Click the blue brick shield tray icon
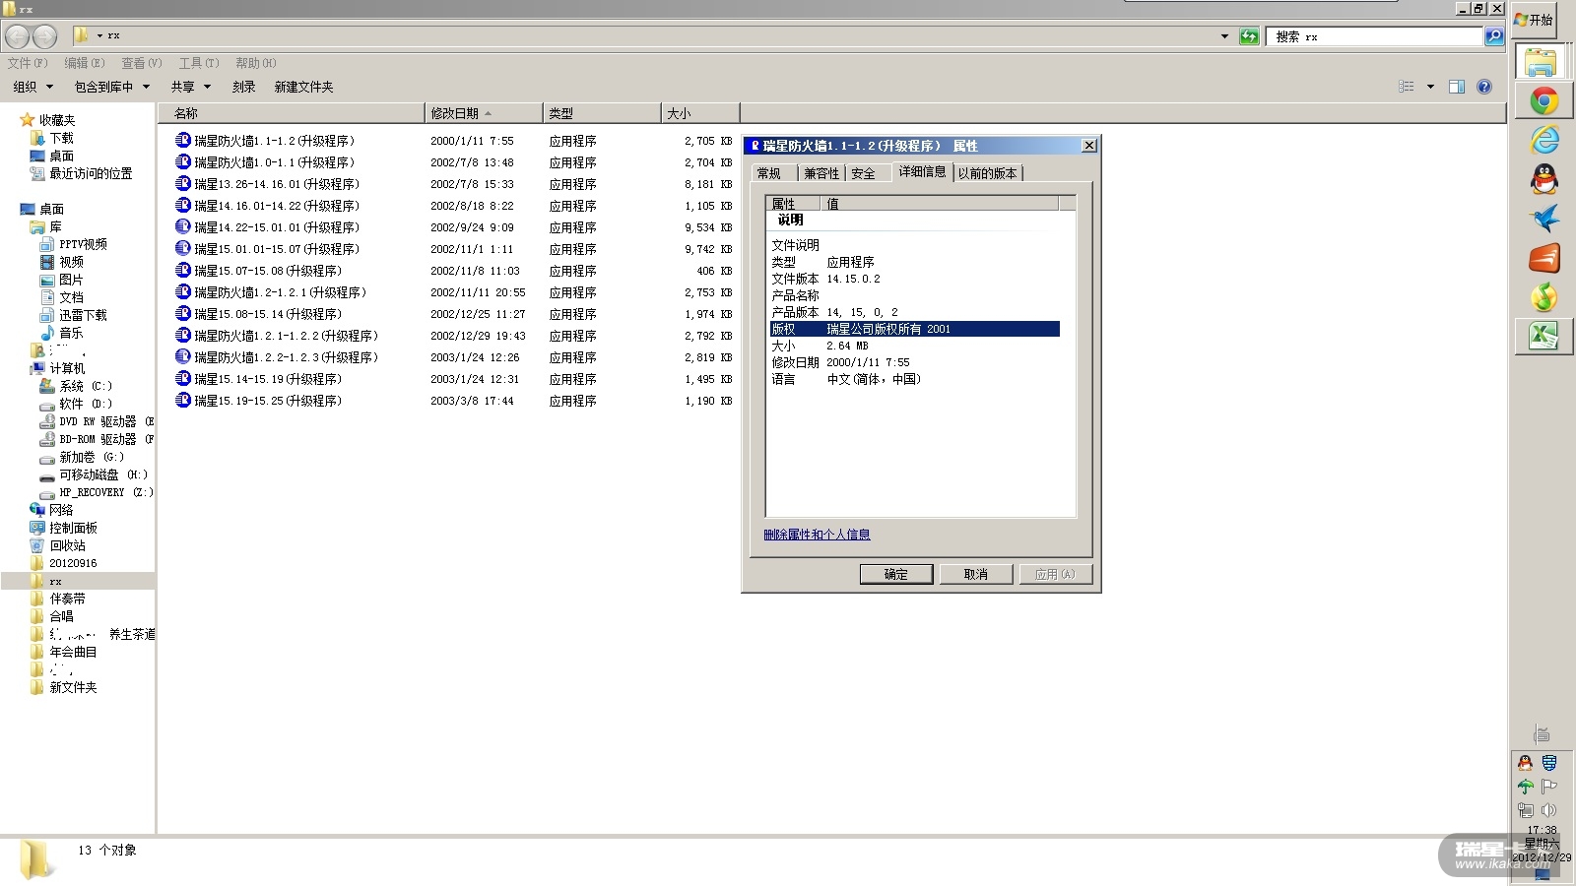1576x886 pixels. [1549, 763]
